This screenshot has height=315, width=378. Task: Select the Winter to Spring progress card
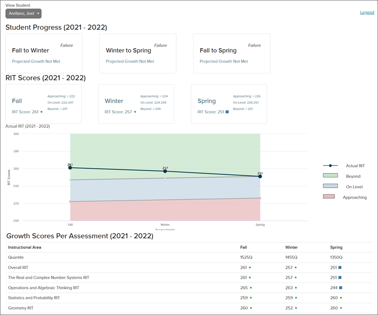pos(137,53)
